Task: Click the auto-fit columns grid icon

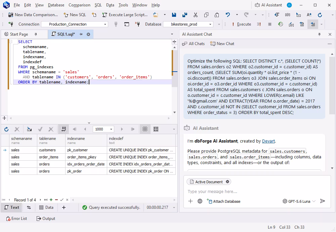Action: (x=64, y=129)
